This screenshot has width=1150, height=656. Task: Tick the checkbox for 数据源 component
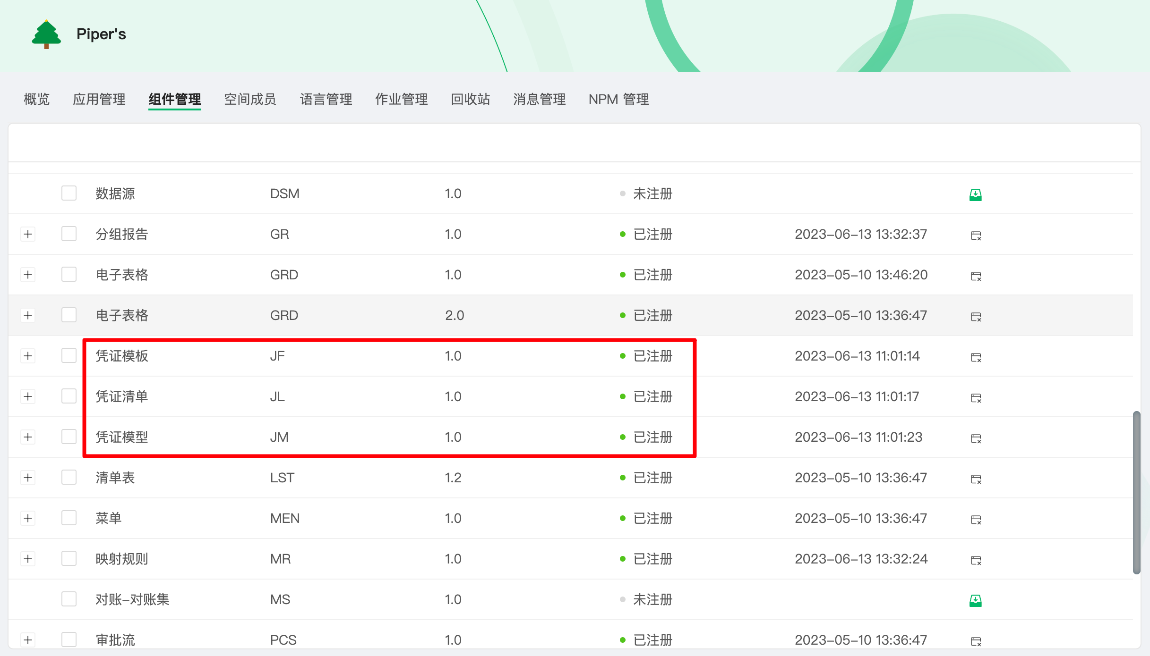69,193
